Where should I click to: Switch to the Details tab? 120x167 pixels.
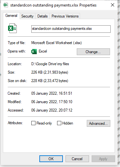43,16
